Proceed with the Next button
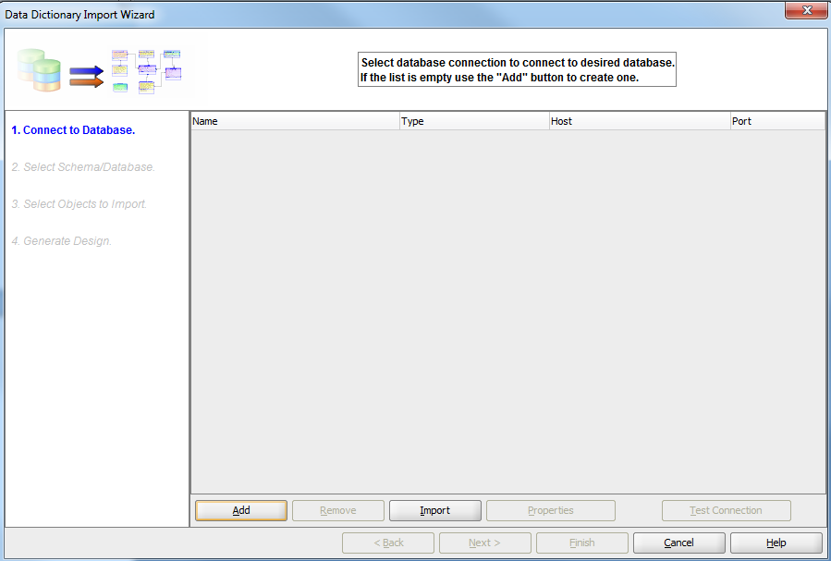The width and height of the screenshot is (831, 561). tap(485, 543)
